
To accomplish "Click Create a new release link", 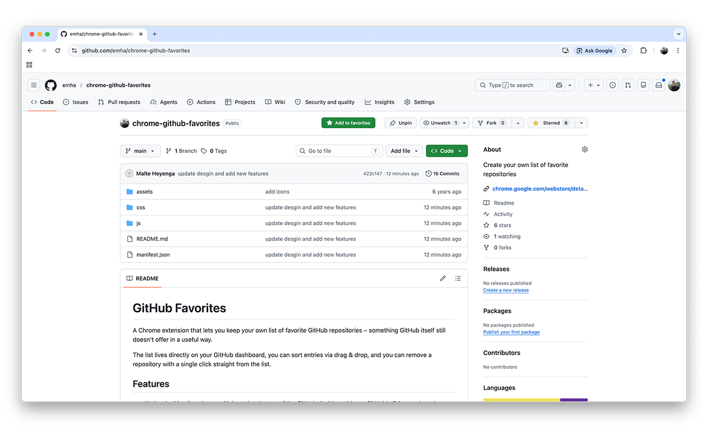I will [506, 290].
